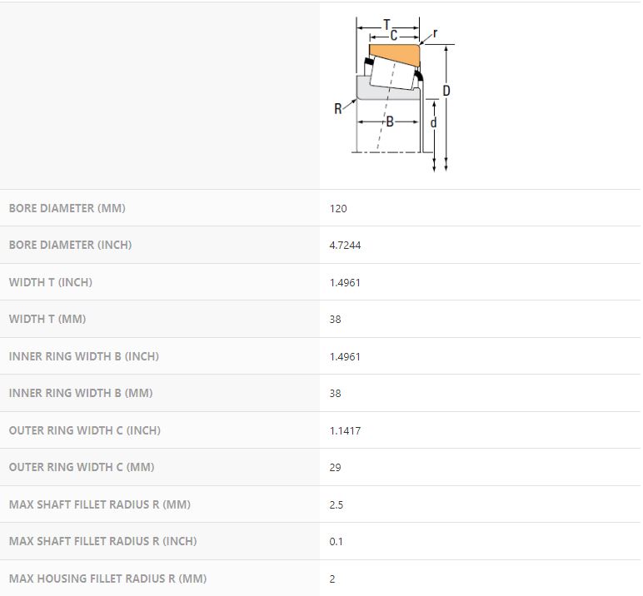This screenshot has width=643, height=596.
Task: Select Outer Ring Width C value 29
Action: (x=335, y=467)
